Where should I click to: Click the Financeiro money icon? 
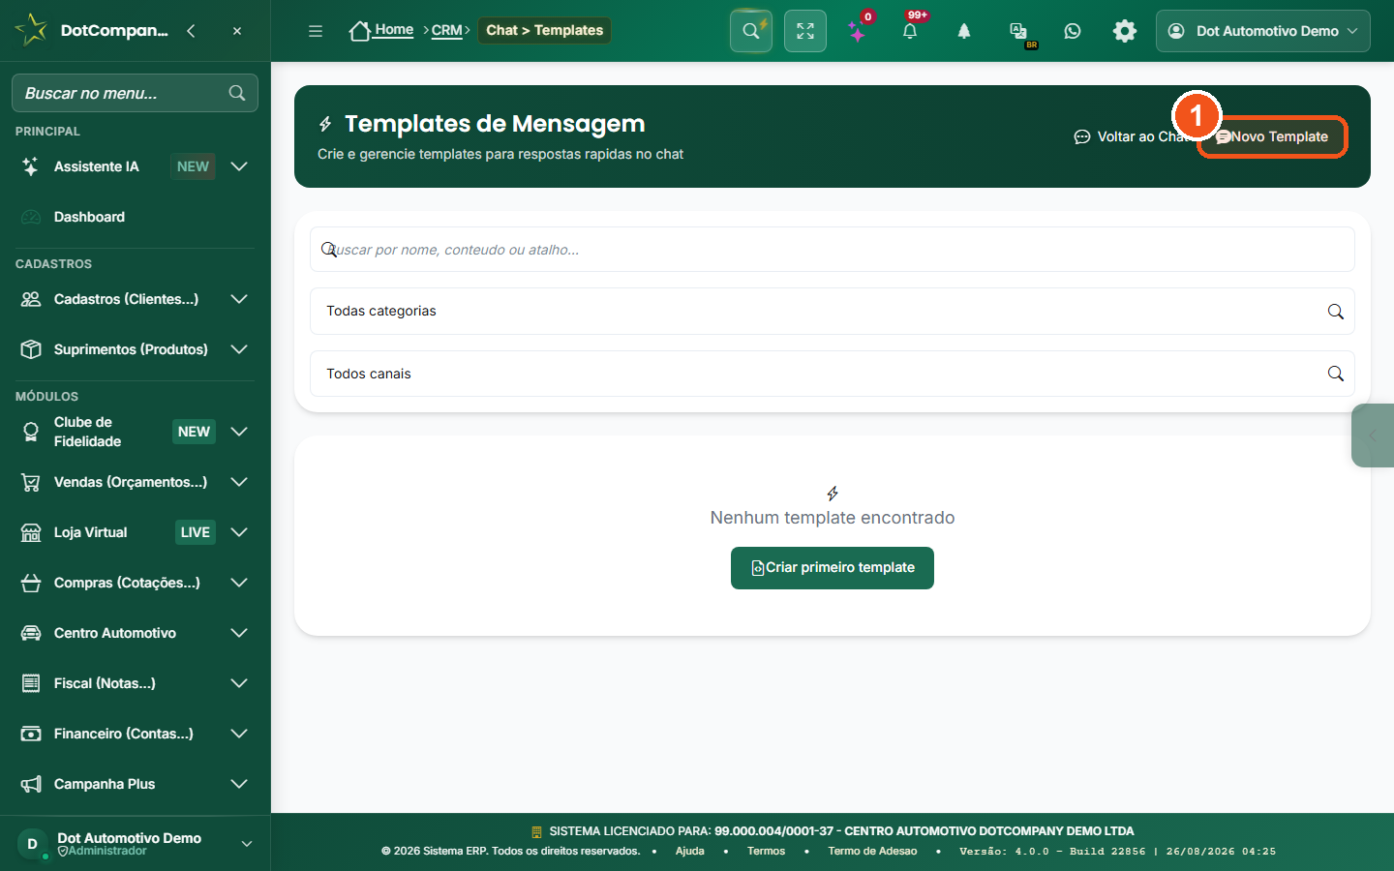point(31,734)
